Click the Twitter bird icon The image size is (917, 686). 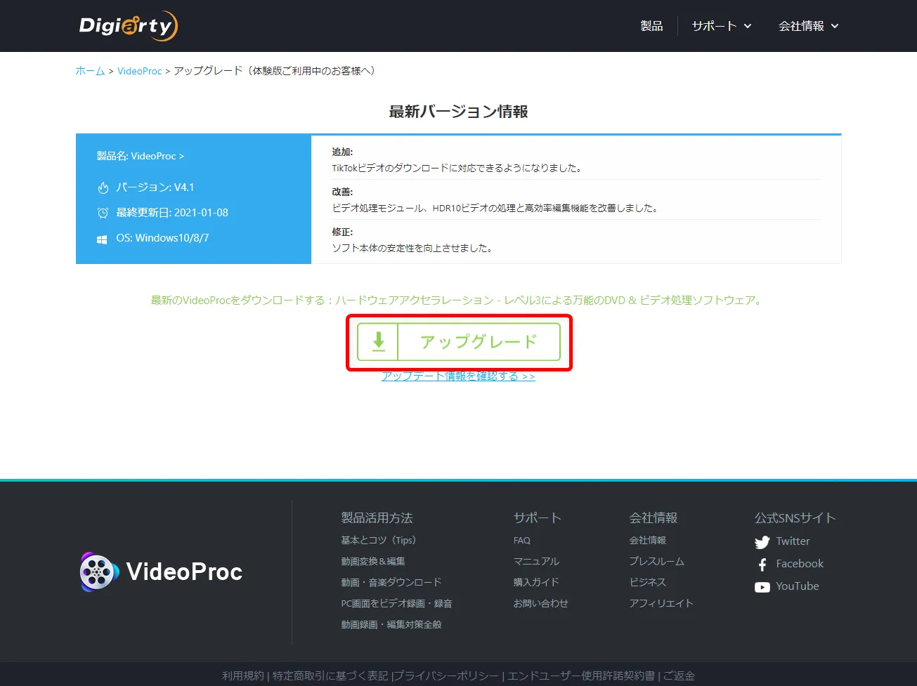click(762, 542)
